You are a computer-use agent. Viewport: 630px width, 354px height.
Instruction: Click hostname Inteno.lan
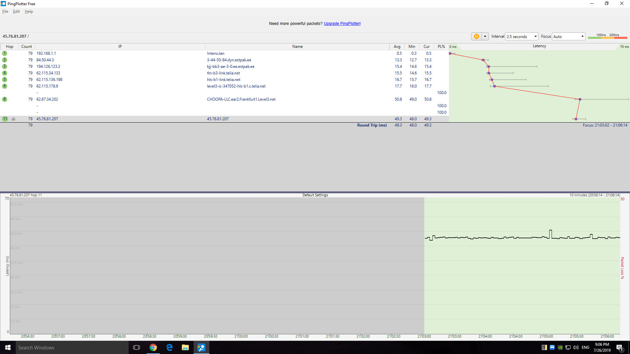pyautogui.click(x=216, y=53)
